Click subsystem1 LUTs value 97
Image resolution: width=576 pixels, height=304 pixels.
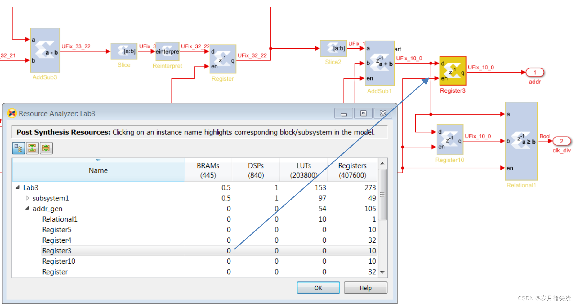(x=322, y=198)
